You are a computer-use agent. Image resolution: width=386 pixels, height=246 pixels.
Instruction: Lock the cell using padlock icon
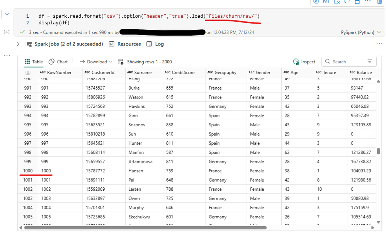click(x=357, y=2)
